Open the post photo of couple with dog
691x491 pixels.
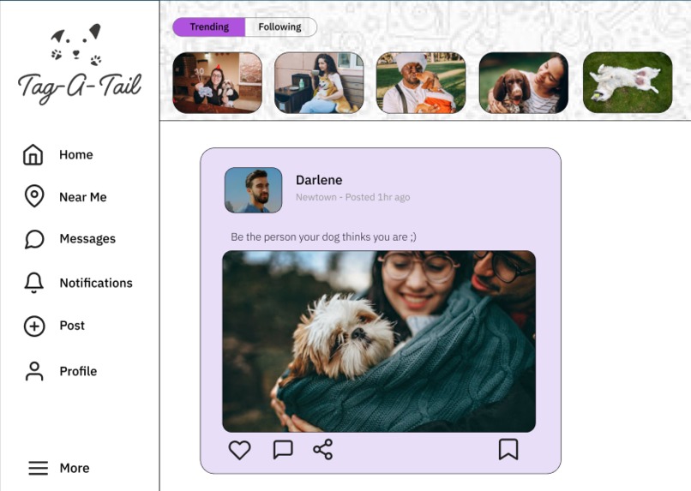(379, 341)
